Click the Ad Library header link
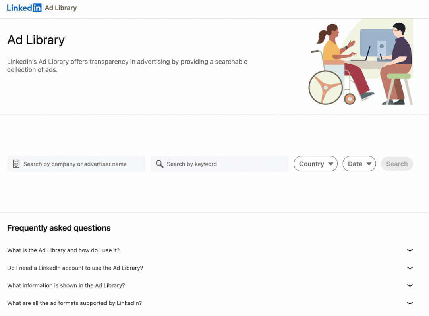Screen dimensions: 429x316 point(61,8)
